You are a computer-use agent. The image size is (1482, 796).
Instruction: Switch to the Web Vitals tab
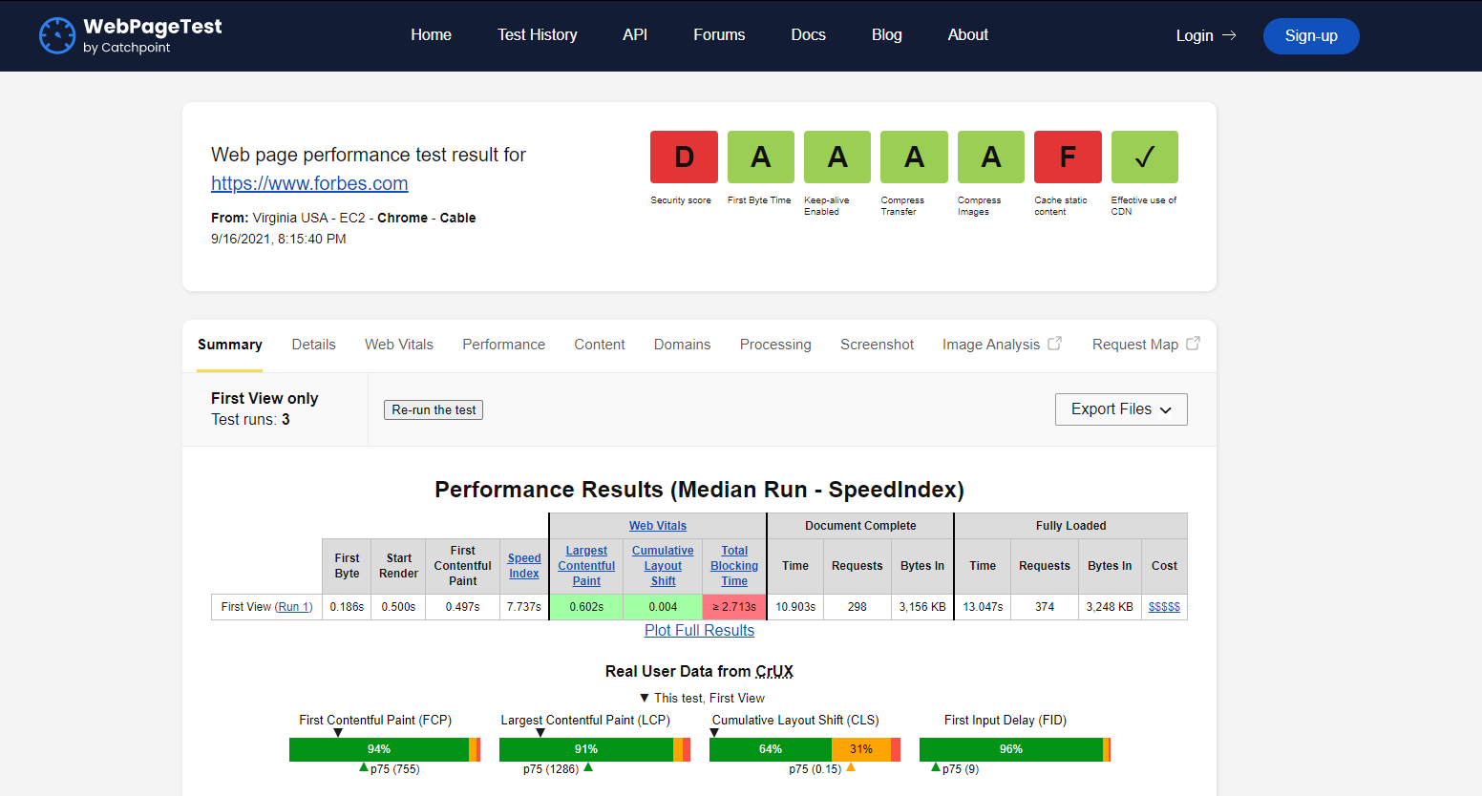pyautogui.click(x=399, y=345)
